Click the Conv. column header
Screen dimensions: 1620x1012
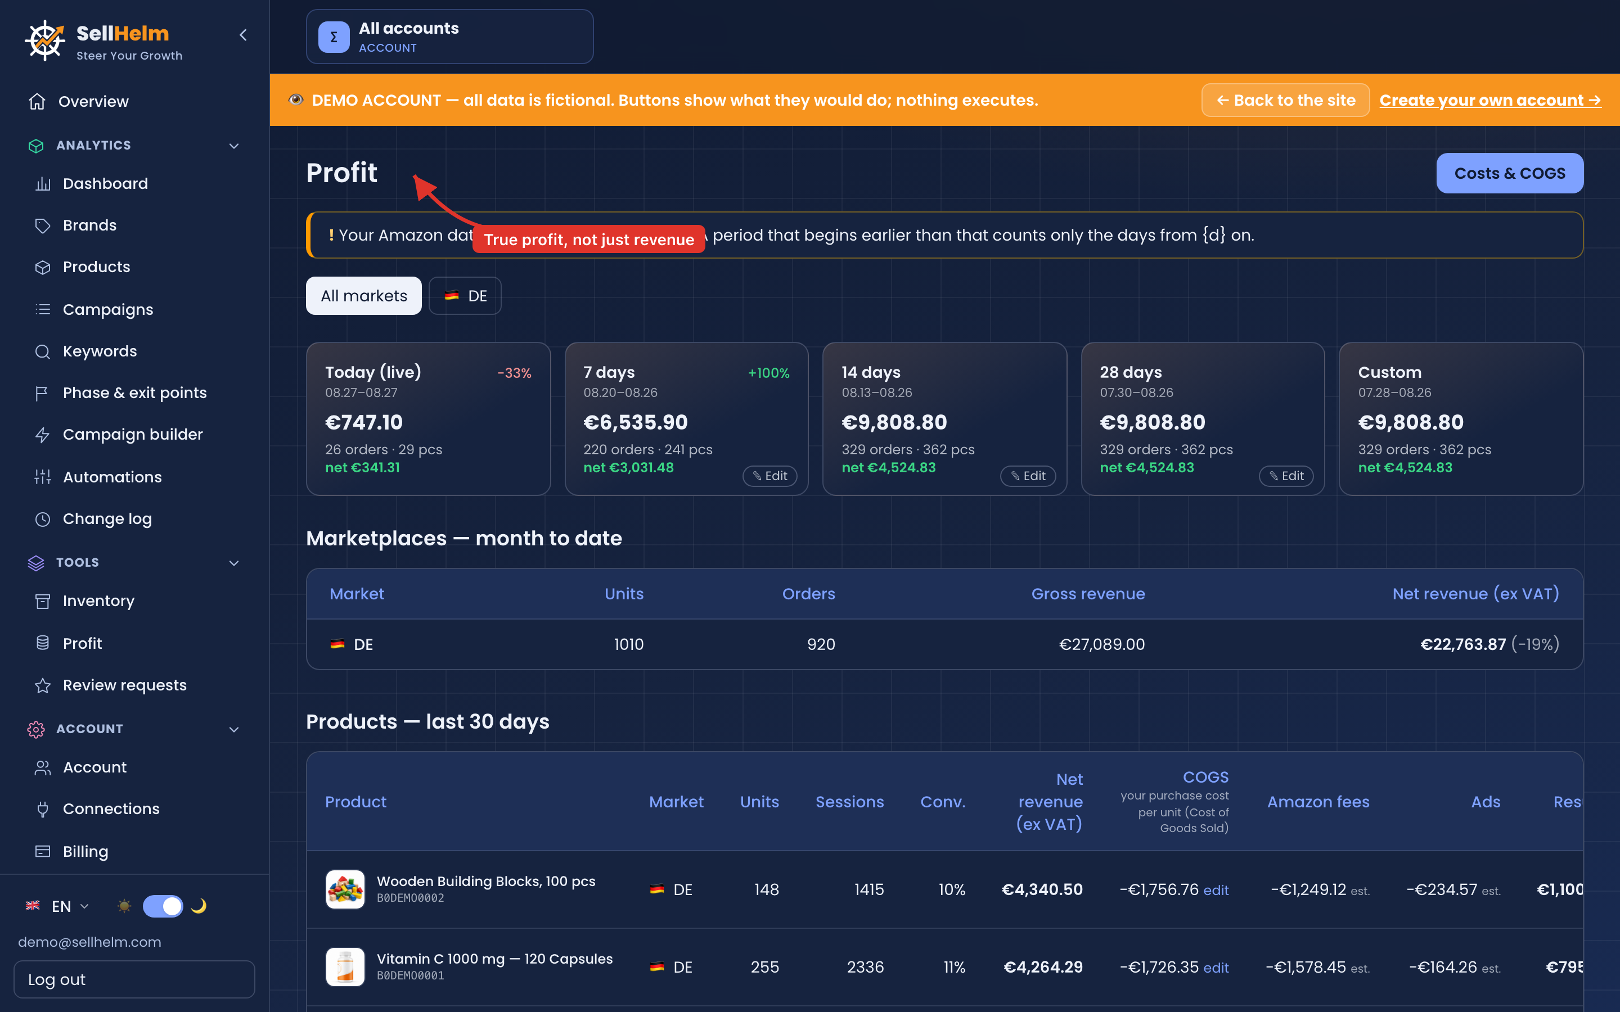click(943, 802)
